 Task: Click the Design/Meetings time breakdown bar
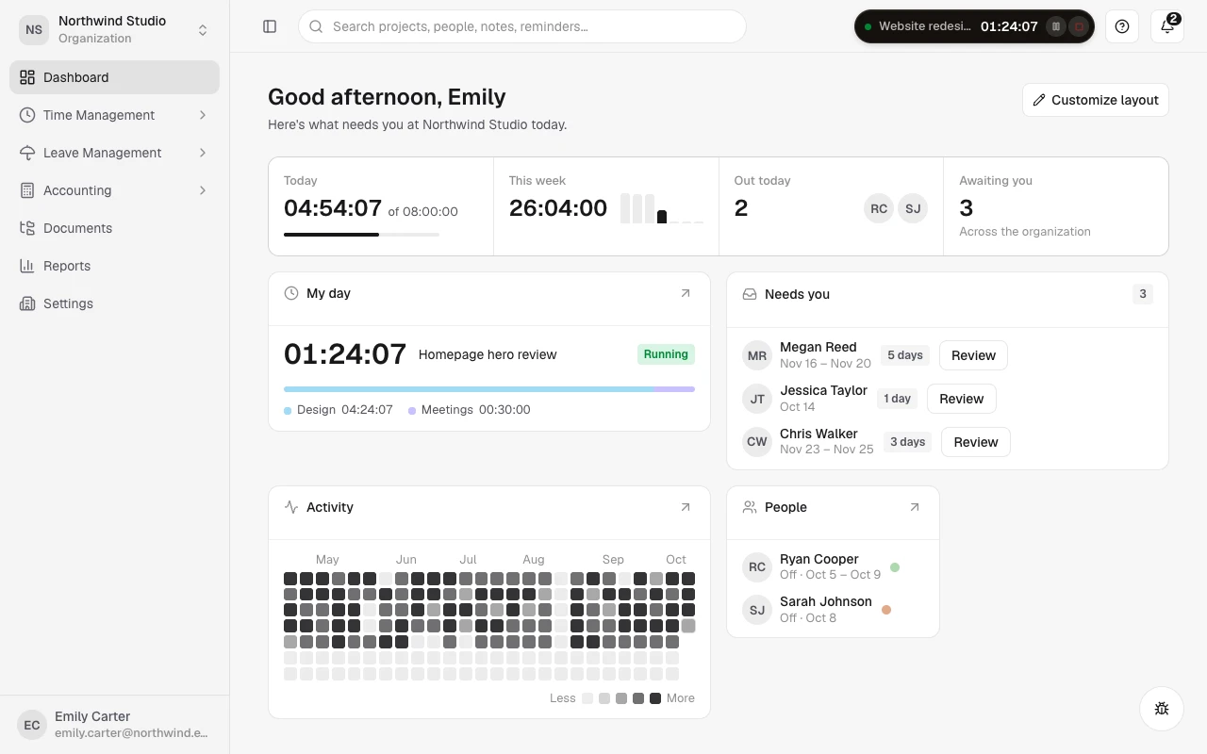[489, 388]
